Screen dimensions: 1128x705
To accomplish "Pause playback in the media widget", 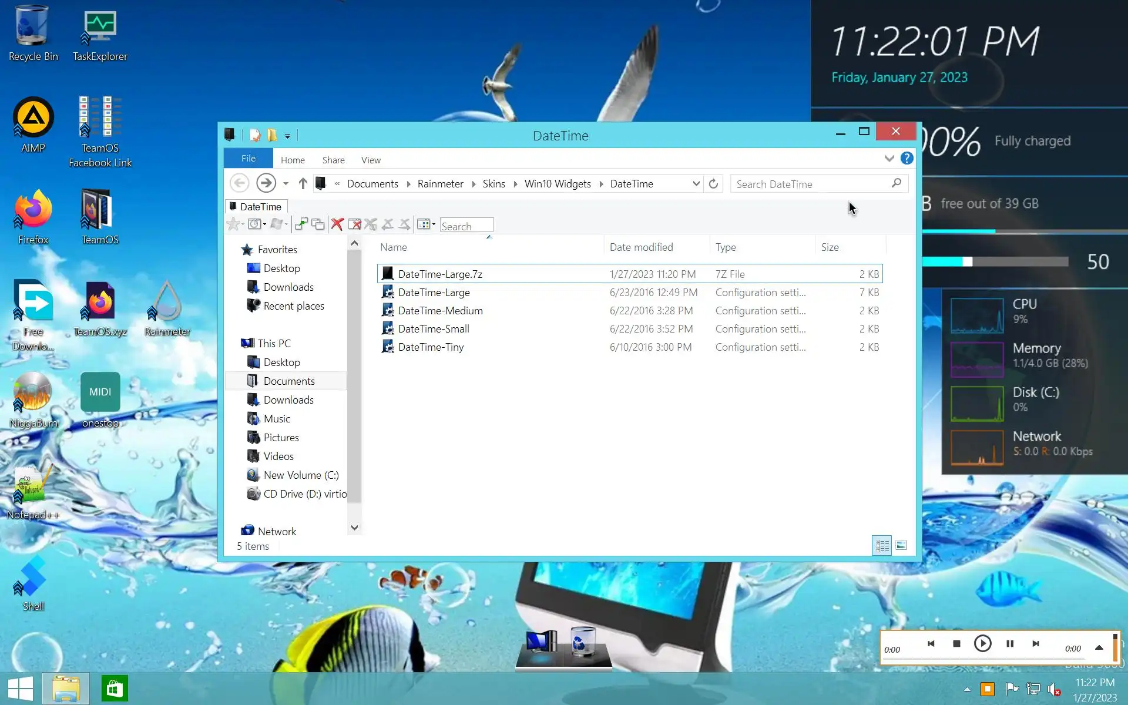I will click(1010, 644).
